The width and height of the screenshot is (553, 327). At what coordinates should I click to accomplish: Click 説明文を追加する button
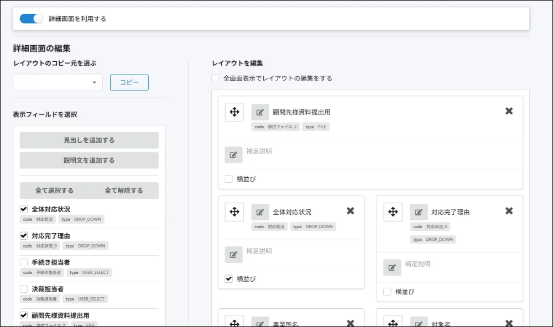tap(89, 160)
